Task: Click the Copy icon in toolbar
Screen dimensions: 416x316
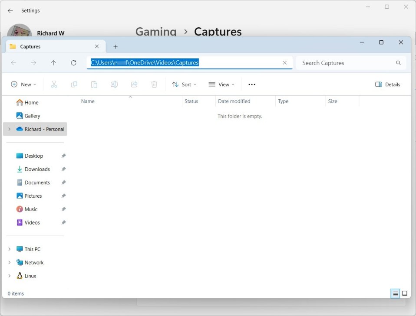Action: (74, 85)
